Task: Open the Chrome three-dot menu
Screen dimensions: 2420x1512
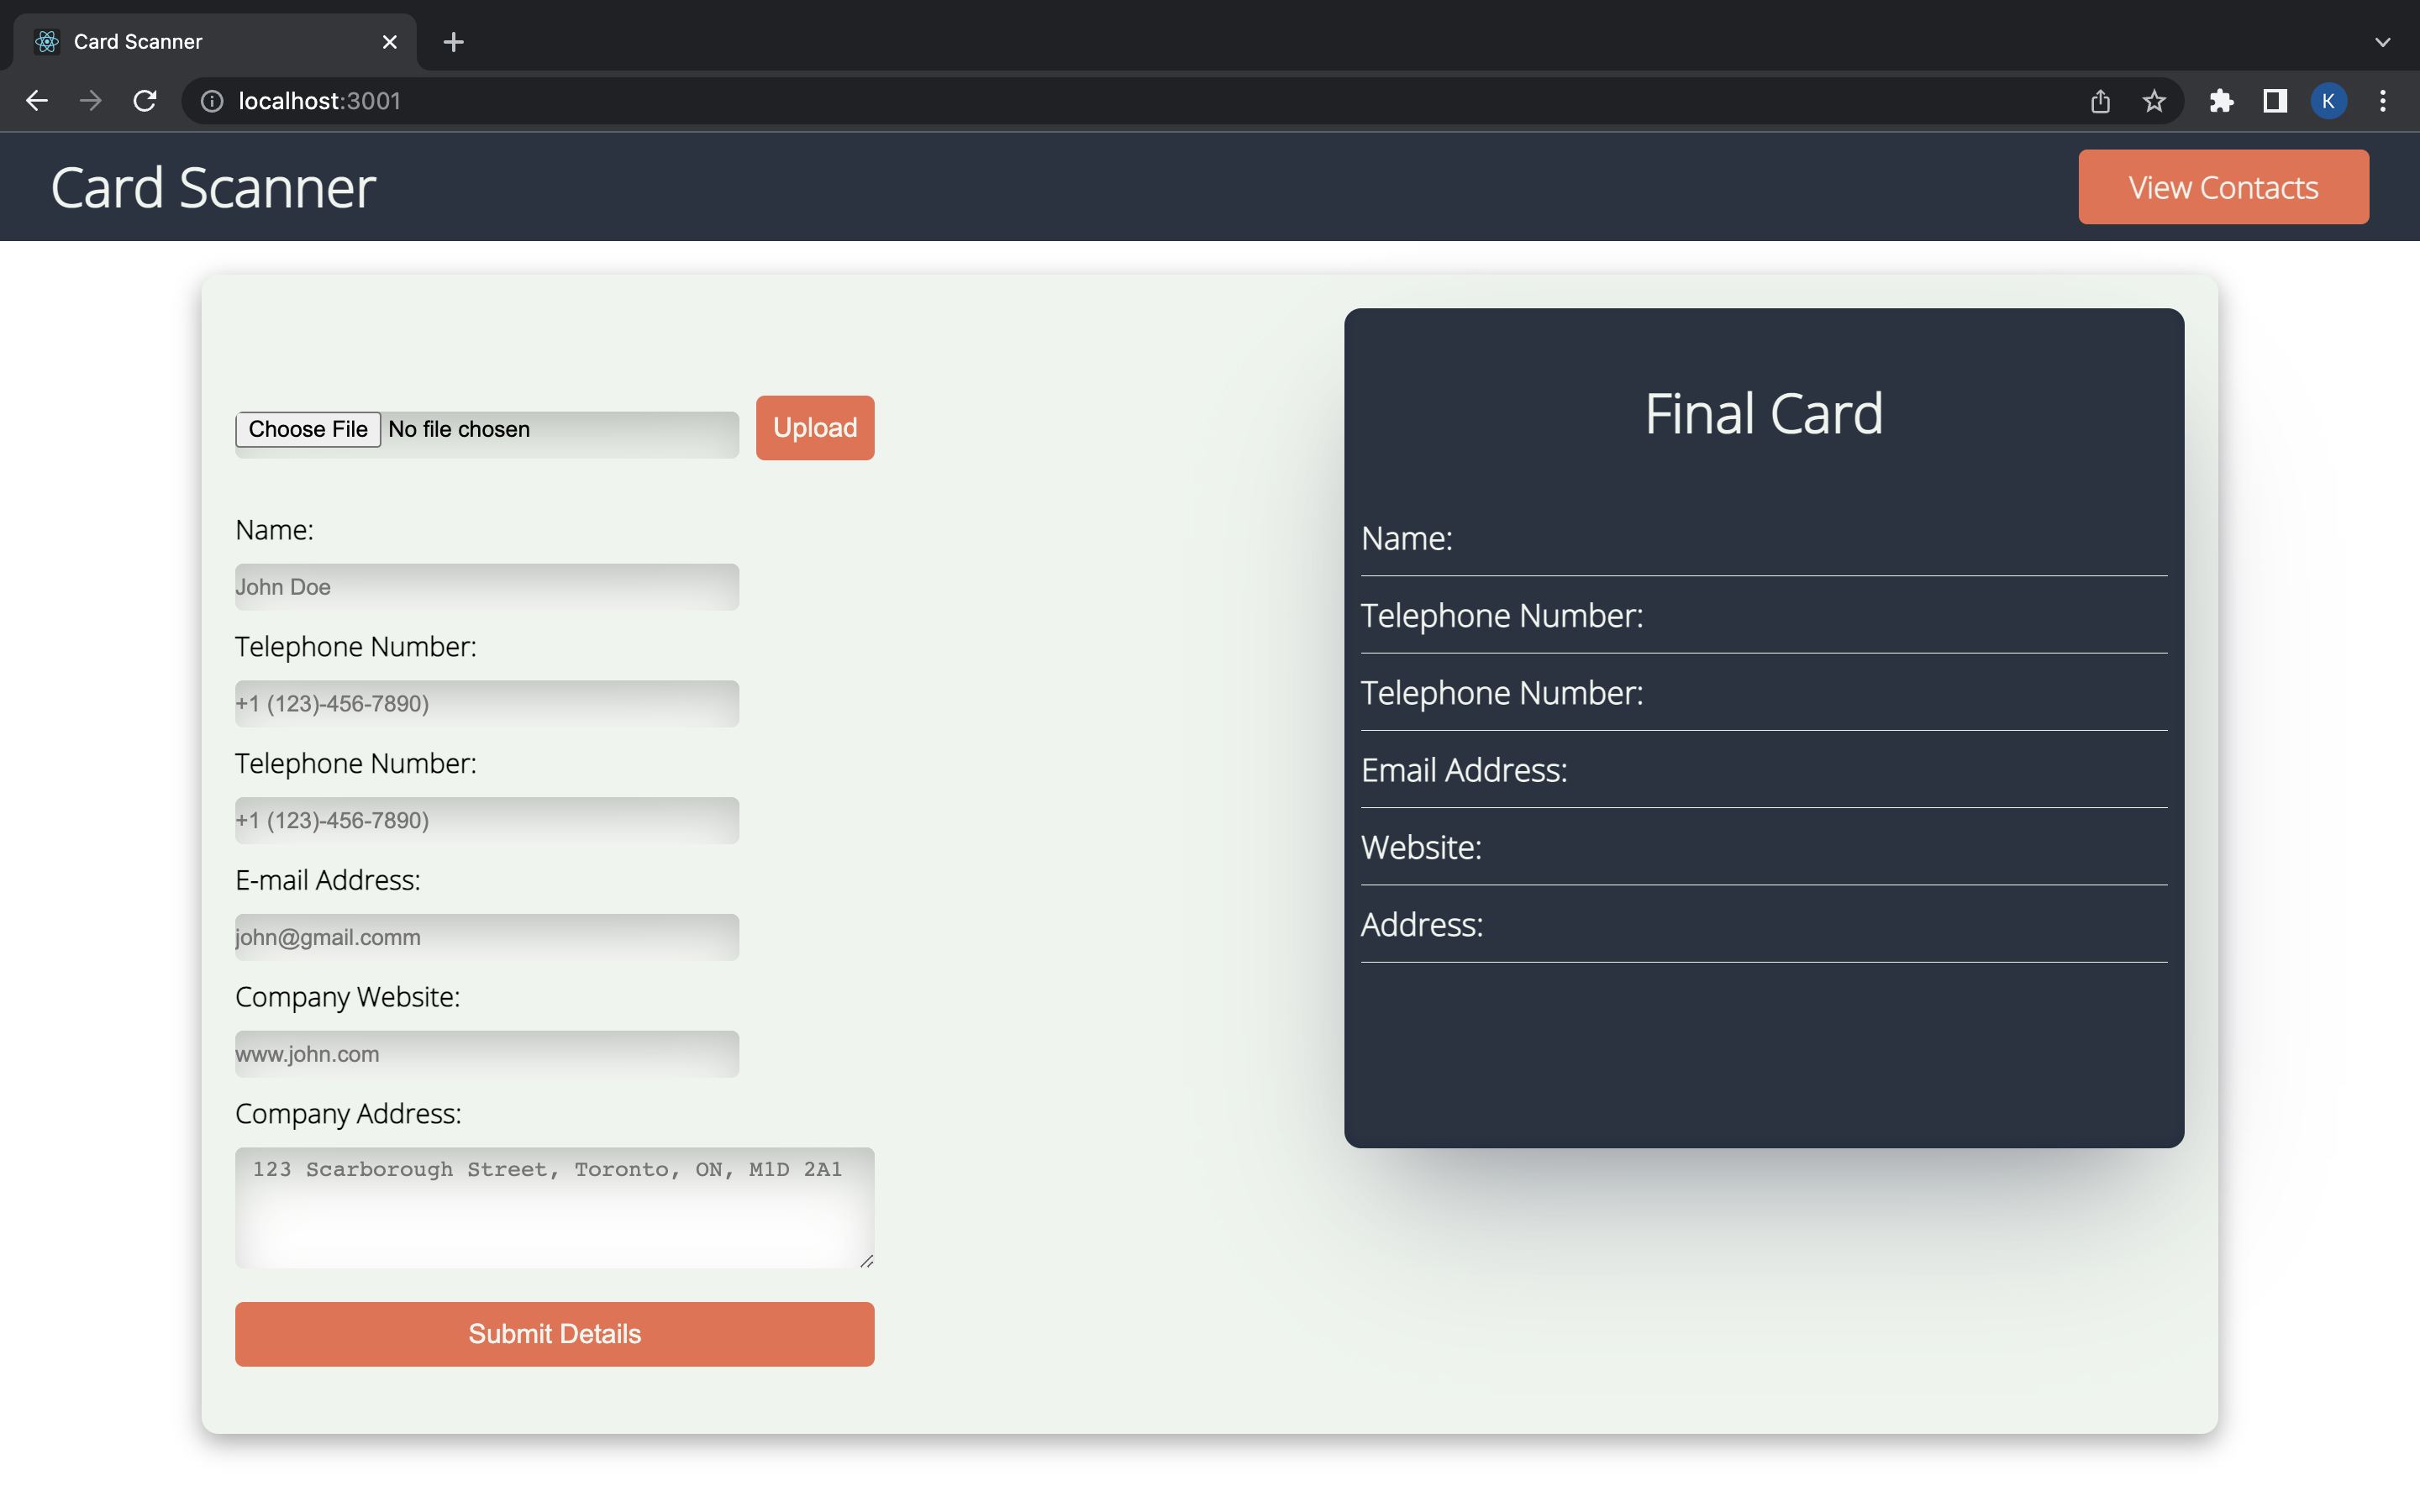Action: point(2384,100)
